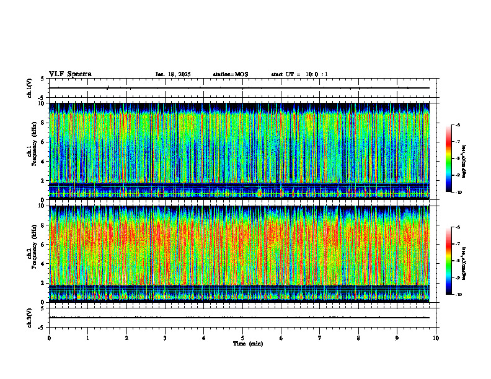The width and height of the screenshot is (491, 379).
Task: Click the ch.1 voltage waveform trace
Action: click(x=239, y=88)
